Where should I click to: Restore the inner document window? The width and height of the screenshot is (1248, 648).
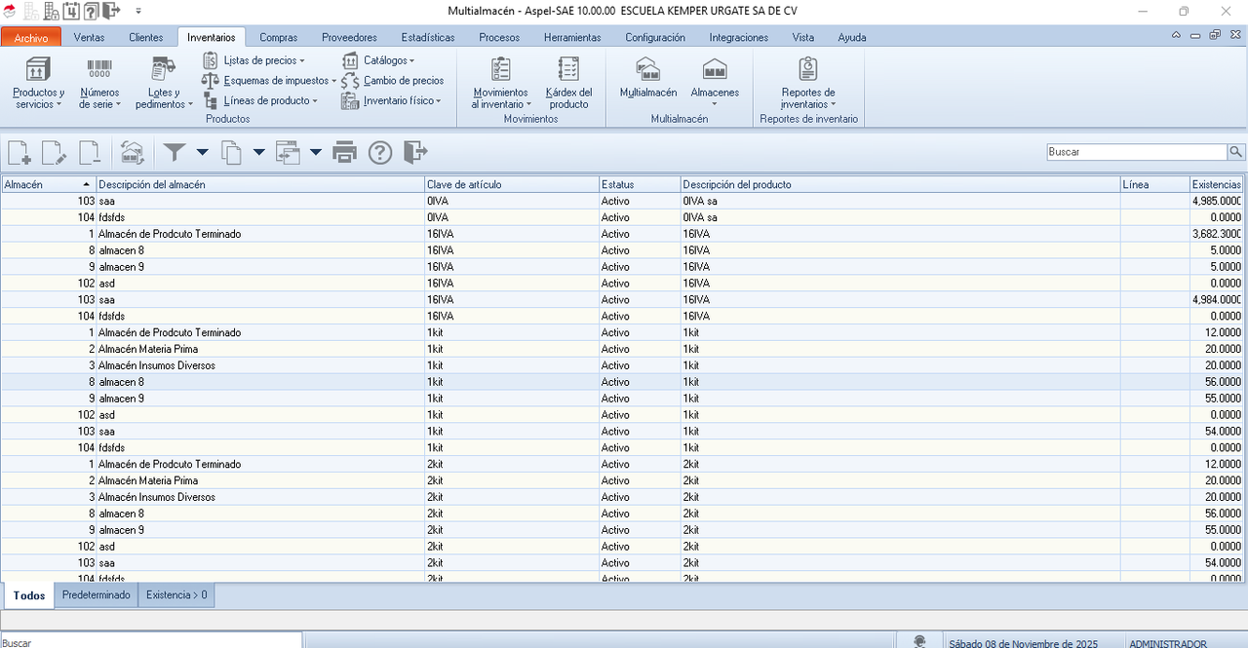(1215, 35)
